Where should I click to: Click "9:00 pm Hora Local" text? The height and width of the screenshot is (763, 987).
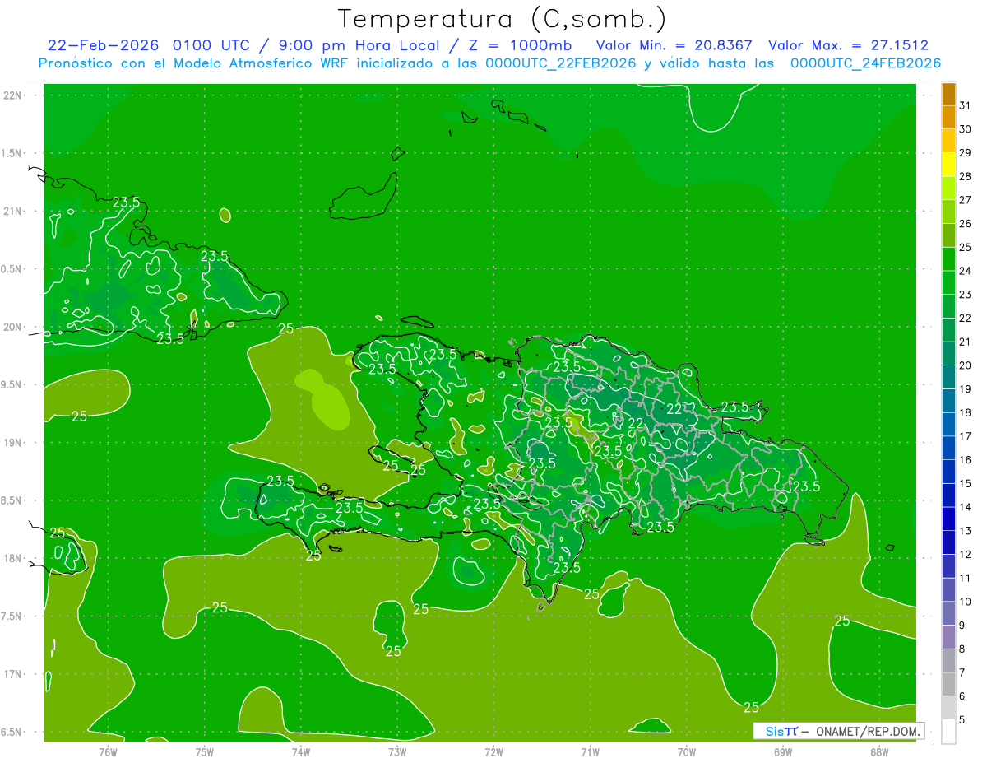coord(359,45)
